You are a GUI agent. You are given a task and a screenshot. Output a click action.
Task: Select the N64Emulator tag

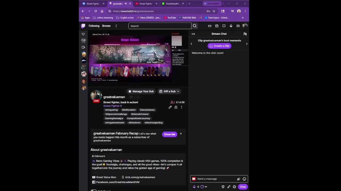point(129,110)
